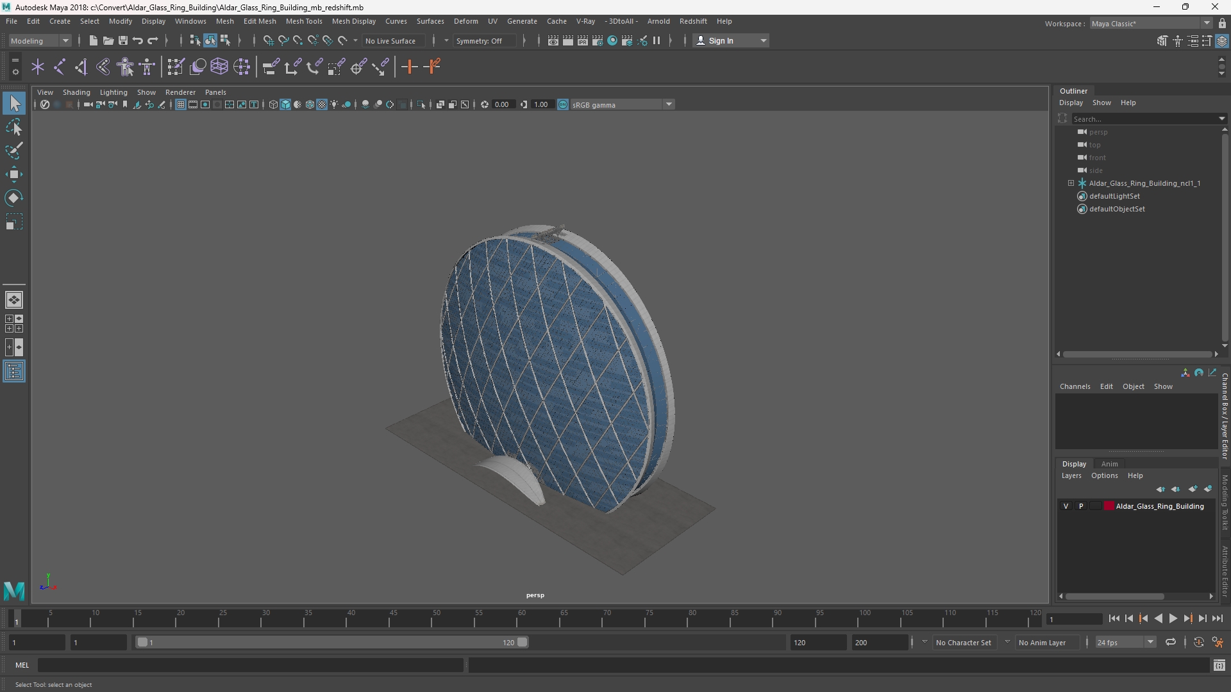The image size is (1231, 692).
Task: Go to the start of playback range
Action: (1114, 618)
